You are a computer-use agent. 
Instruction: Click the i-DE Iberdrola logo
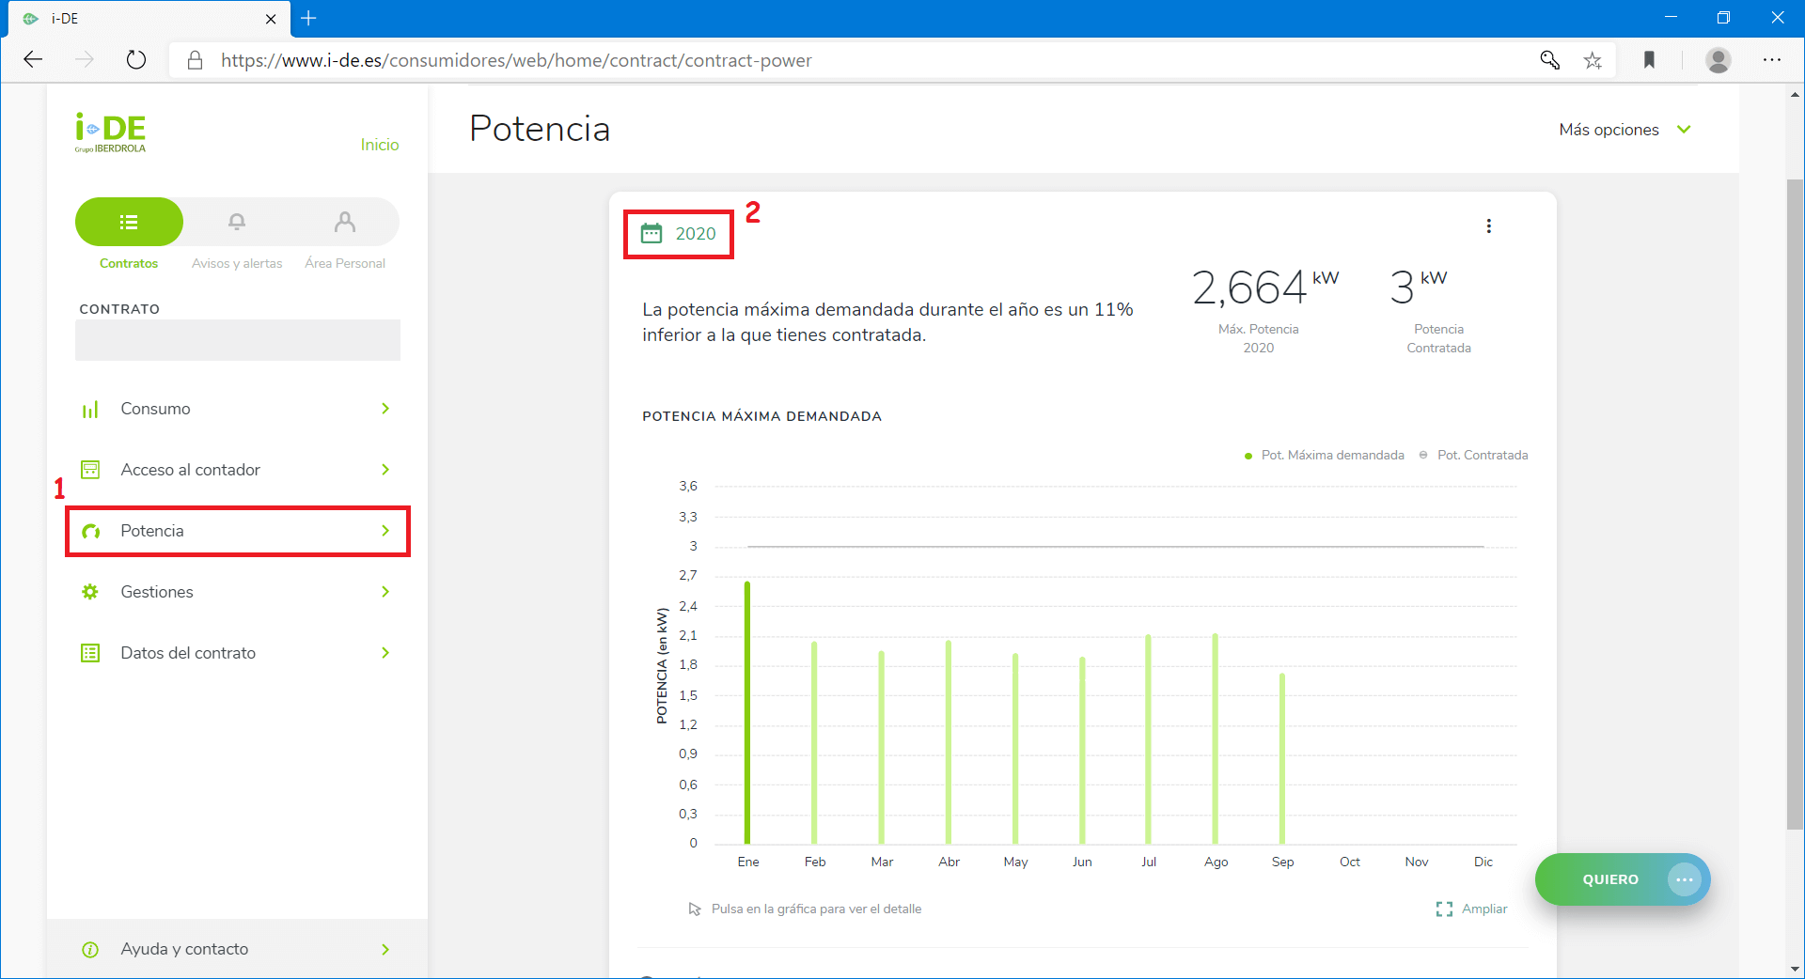(x=111, y=132)
